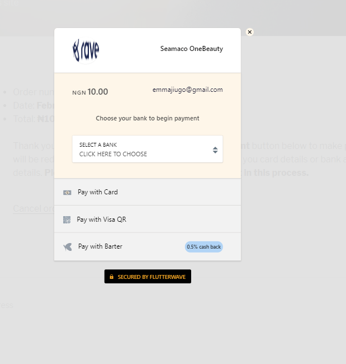
Task: Click the QR code icon
Action: [67, 220]
